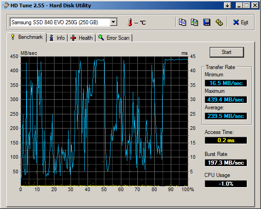The width and height of the screenshot is (261, 209).
Task: Maximize the HD Tune window
Action: pyautogui.click(x=247, y=5)
